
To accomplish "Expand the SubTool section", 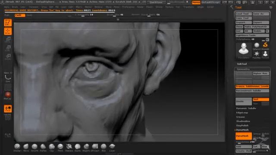I will 242,64.
